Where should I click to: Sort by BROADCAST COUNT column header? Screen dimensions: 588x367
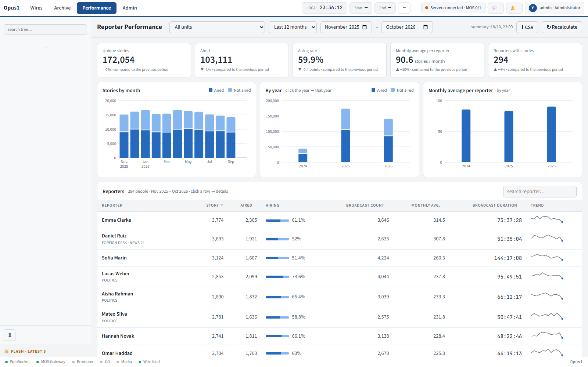(365, 206)
